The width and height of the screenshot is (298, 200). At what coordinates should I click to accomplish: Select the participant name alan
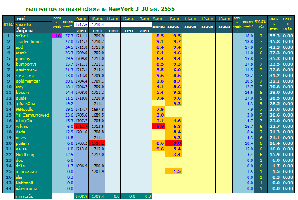(20, 177)
